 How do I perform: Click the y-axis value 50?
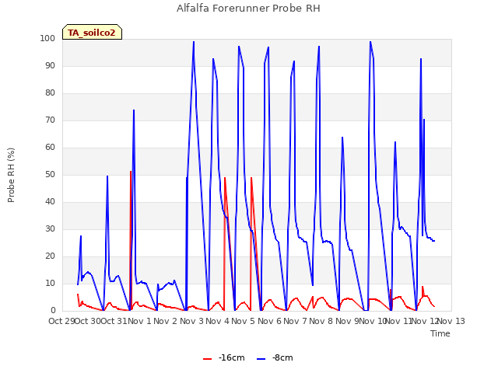[50, 174]
